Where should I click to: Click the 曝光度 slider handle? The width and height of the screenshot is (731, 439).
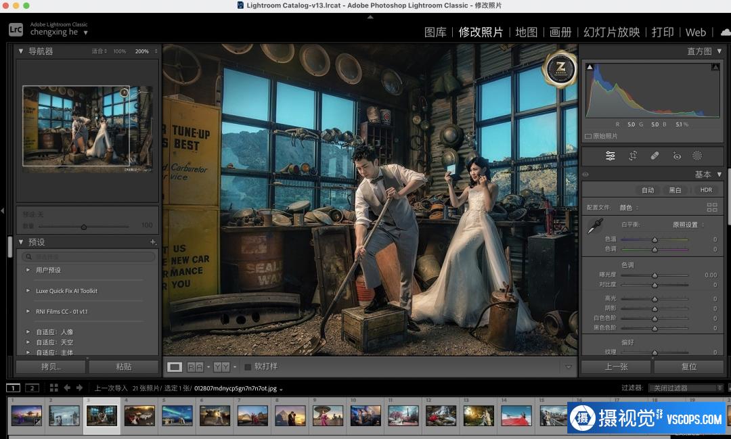pos(655,275)
